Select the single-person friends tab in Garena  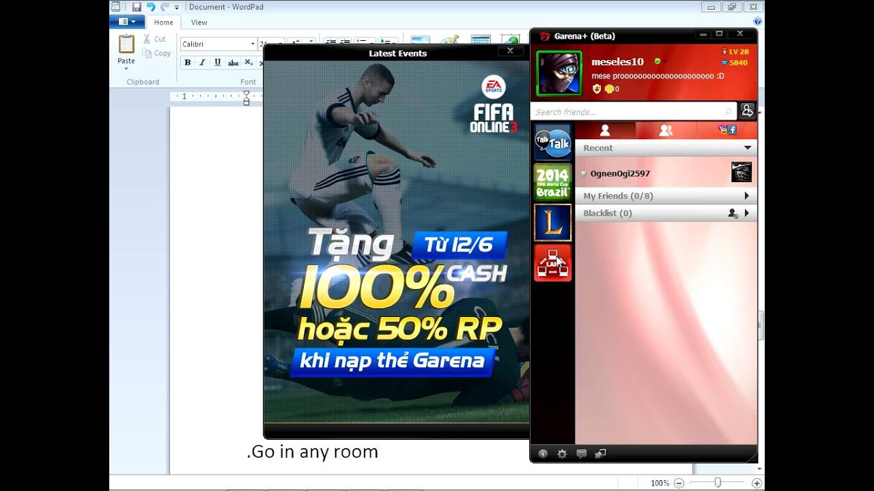[605, 130]
